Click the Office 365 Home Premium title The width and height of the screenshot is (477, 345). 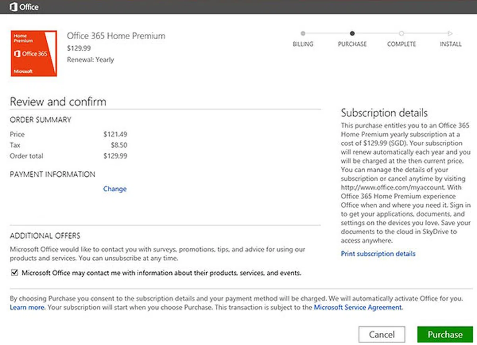[x=116, y=36]
